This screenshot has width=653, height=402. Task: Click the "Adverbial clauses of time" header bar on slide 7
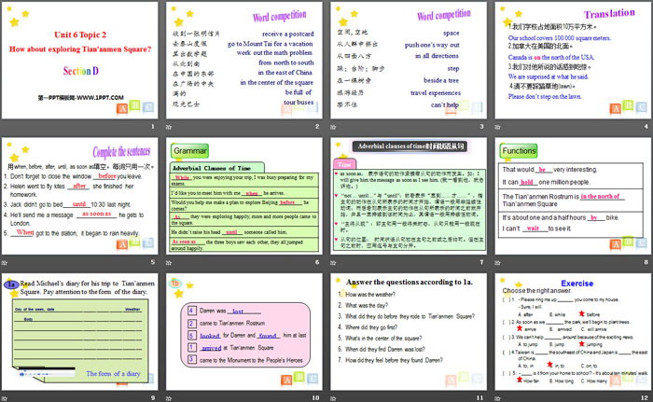tap(406, 146)
